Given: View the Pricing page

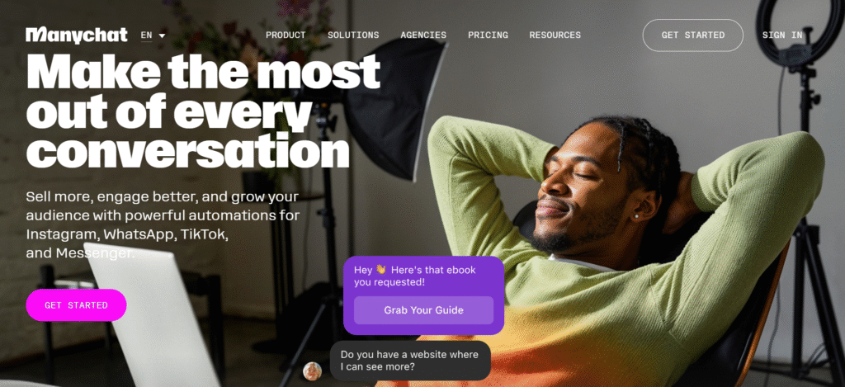Looking at the screenshot, I should tap(488, 35).
